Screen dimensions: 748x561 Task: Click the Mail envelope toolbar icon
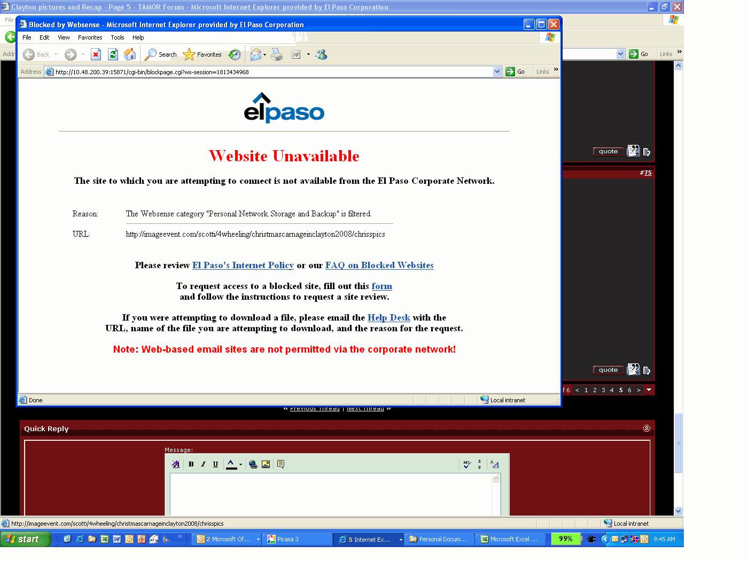coord(256,54)
